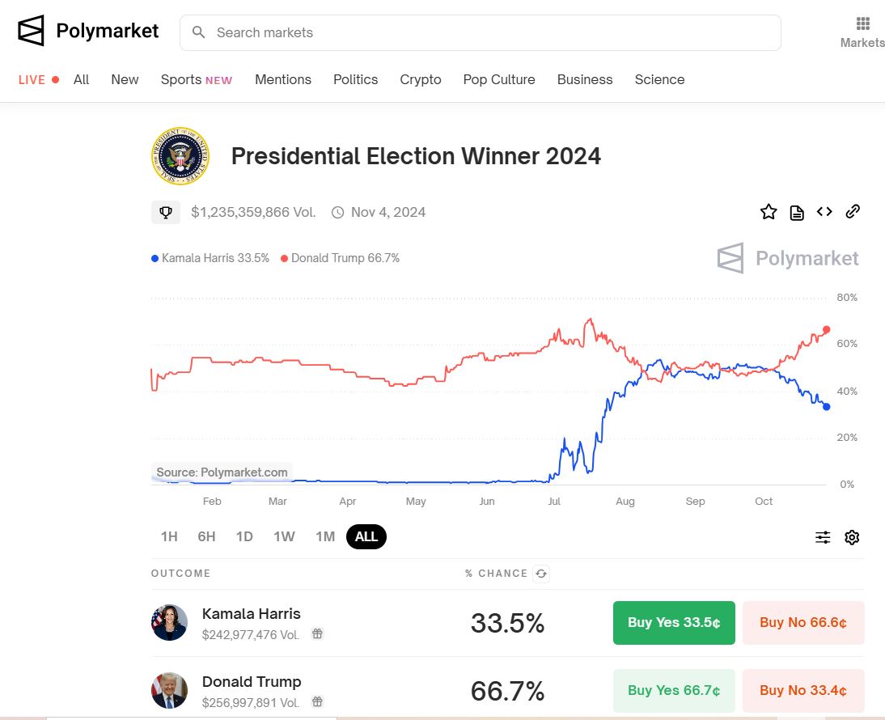Viewport: 885px width, 720px height.
Task: Go to the Crypto category tab
Action: tap(421, 79)
